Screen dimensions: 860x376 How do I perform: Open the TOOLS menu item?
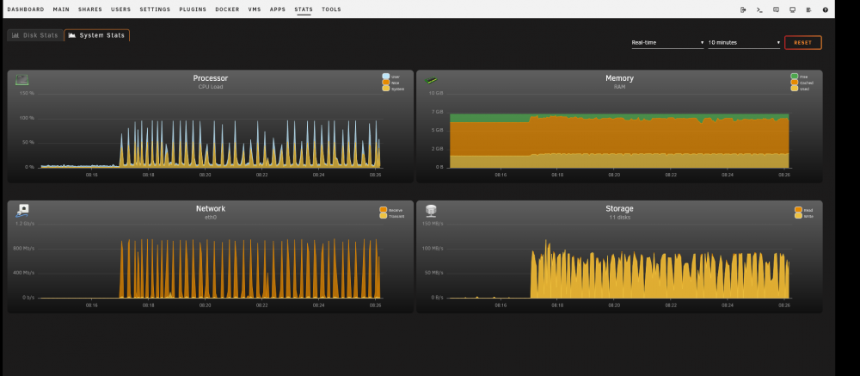[331, 9]
